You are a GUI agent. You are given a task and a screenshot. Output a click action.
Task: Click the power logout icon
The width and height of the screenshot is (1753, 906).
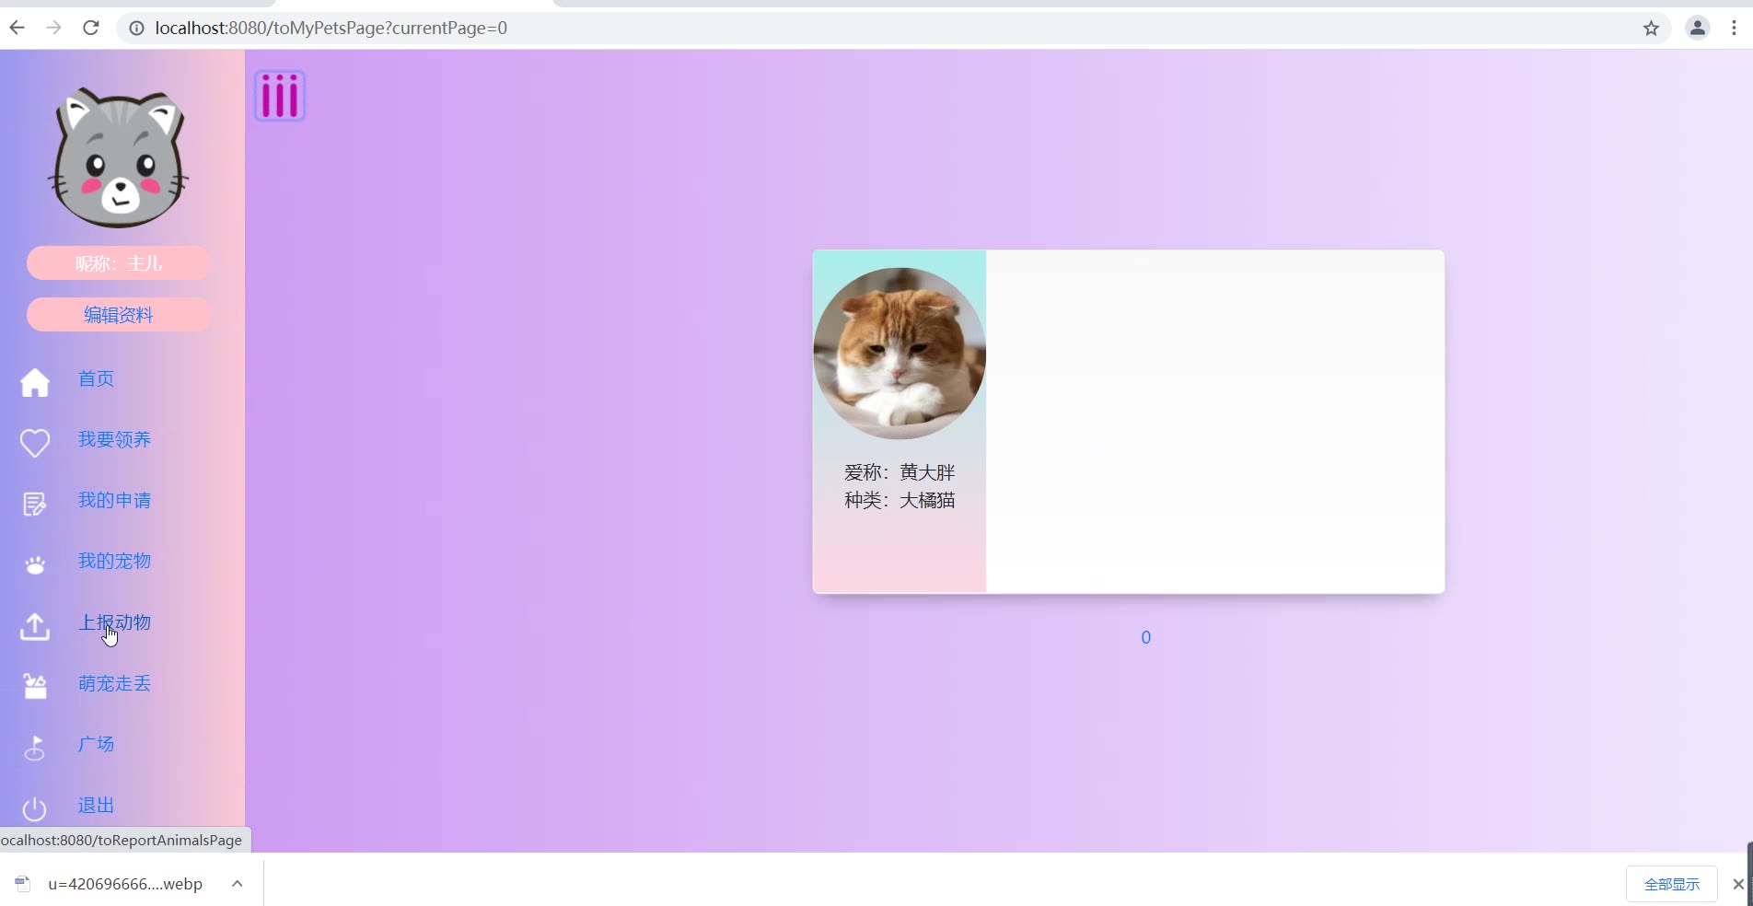(35, 808)
